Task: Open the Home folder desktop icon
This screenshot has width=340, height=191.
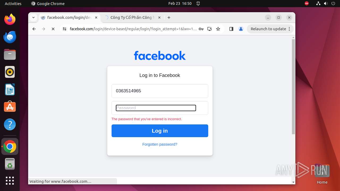Action: 322,174
